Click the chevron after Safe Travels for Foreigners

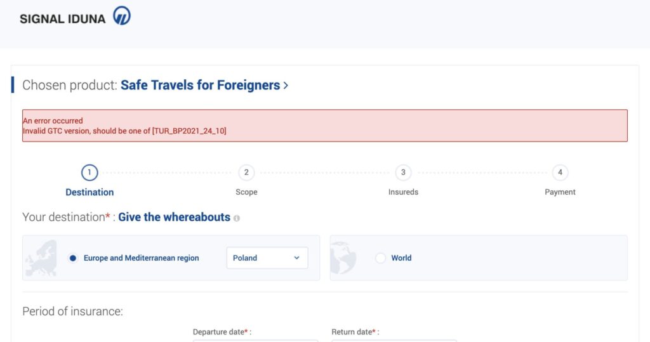(x=286, y=86)
